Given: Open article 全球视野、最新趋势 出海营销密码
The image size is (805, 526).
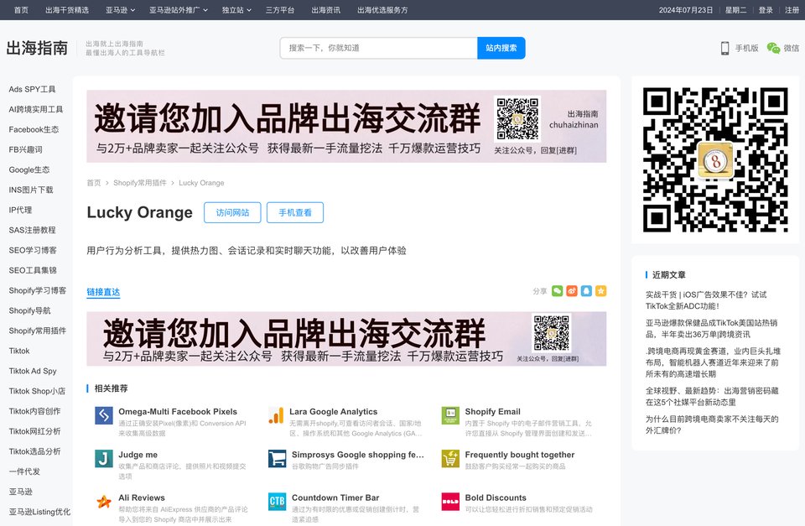Looking at the screenshot, I should pyautogui.click(x=712, y=396).
